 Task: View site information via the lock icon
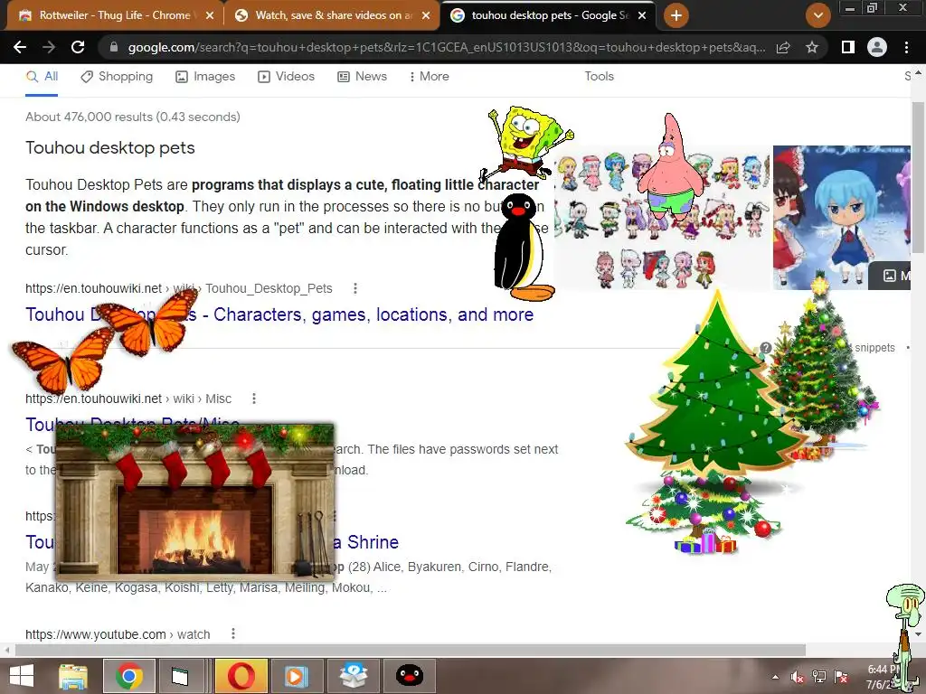pos(114,47)
